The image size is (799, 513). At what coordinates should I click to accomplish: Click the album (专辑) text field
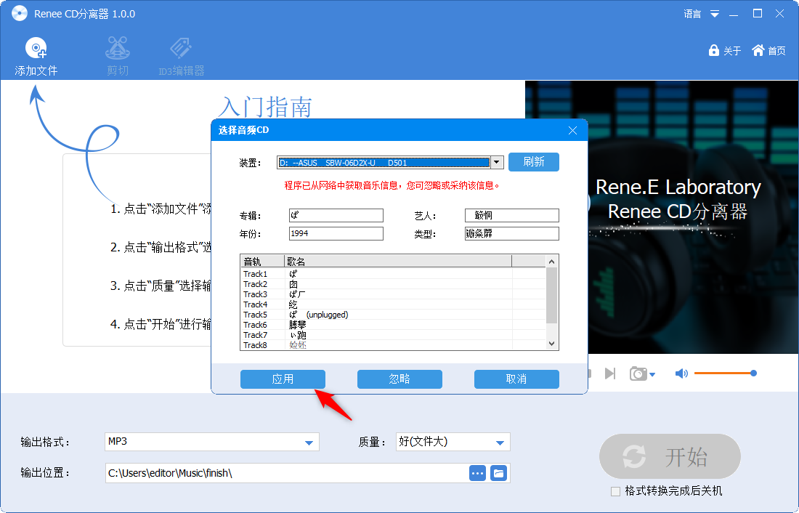click(336, 215)
